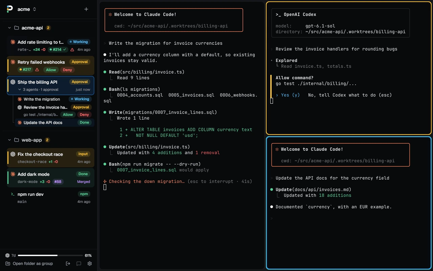Click the Input badge on checkout race
The height and width of the screenshot is (271, 433).
click(x=83, y=154)
